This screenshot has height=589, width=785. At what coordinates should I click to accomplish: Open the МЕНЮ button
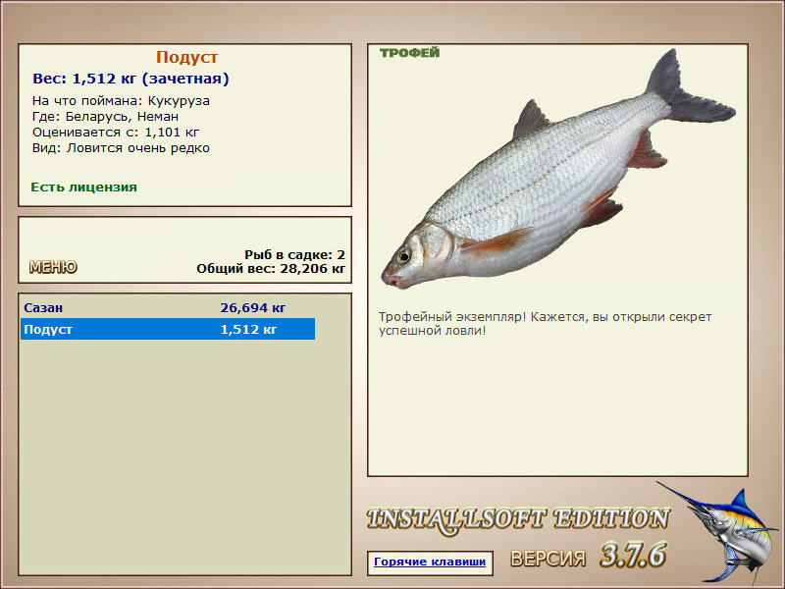pyautogui.click(x=53, y=267)
